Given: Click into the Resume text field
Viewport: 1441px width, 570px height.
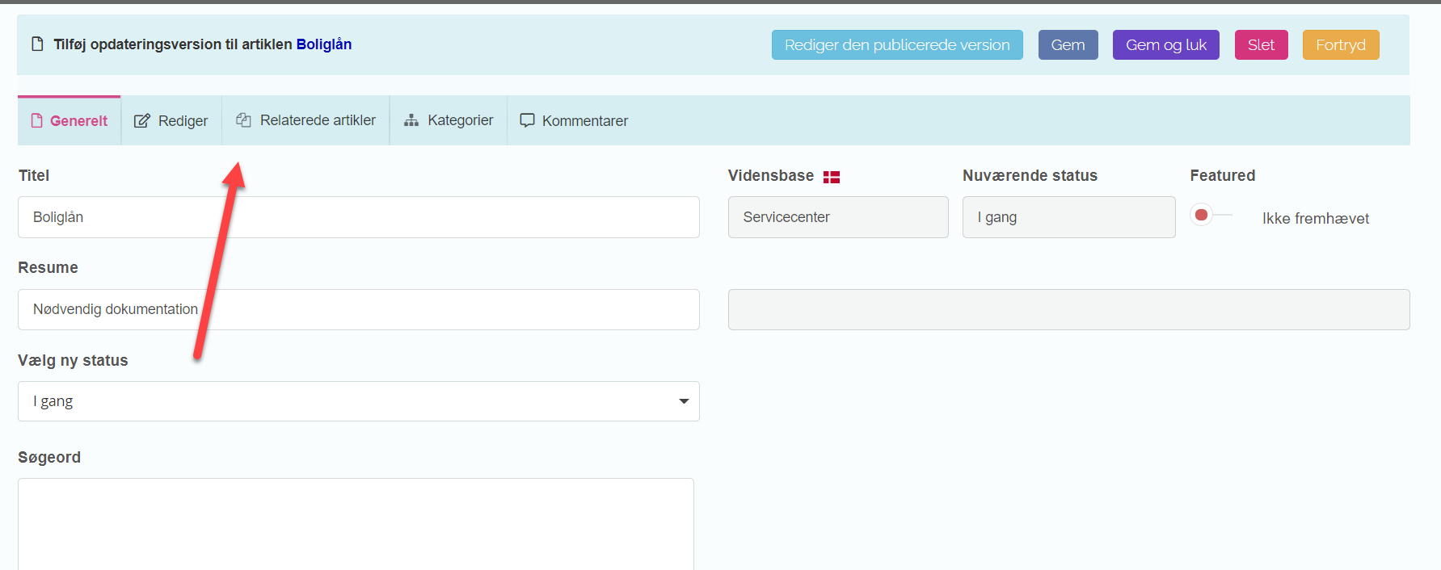Looking at the screenshot, I should point(358,309).
